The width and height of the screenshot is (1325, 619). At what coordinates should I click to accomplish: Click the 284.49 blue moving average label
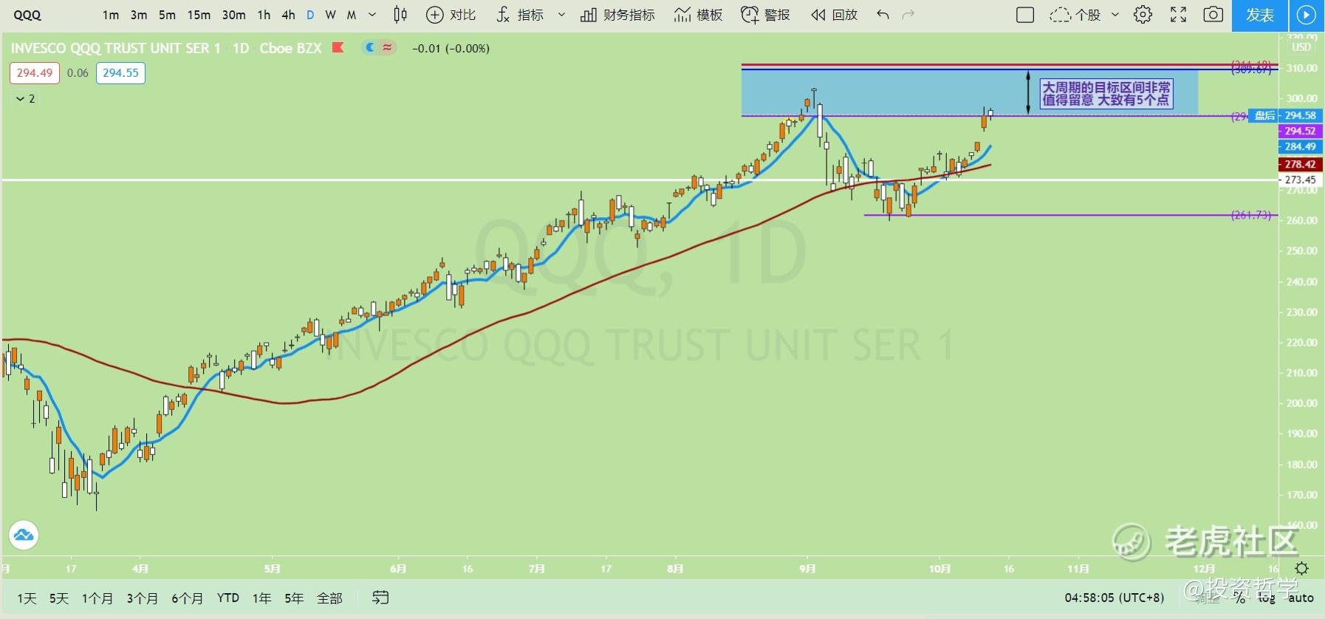pos(1300,146)
